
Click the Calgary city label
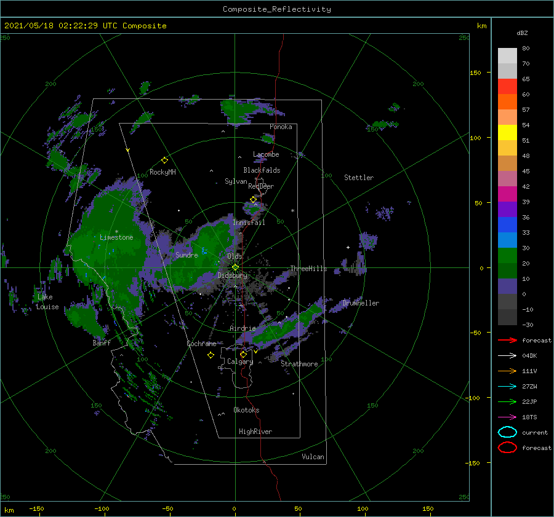240,361
